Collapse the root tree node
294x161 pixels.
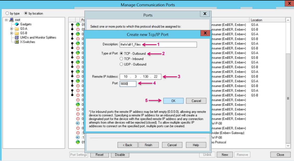pyautogui.click(x=6, y=20)
